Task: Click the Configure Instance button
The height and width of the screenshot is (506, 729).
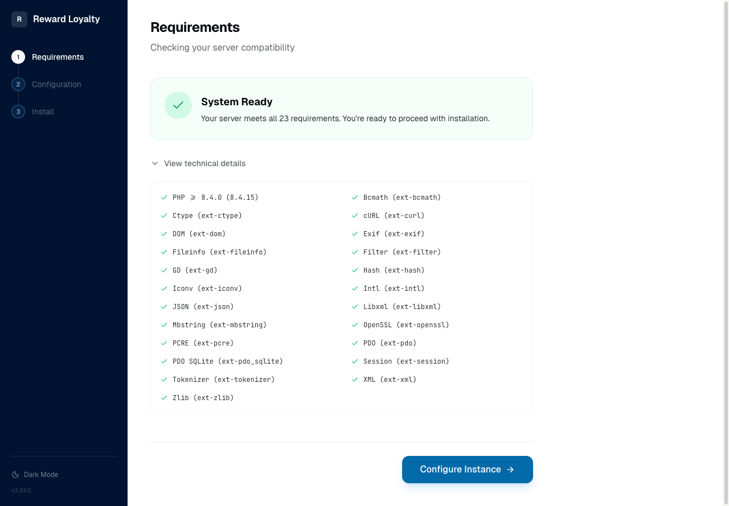Action: [x=467, y=470]
